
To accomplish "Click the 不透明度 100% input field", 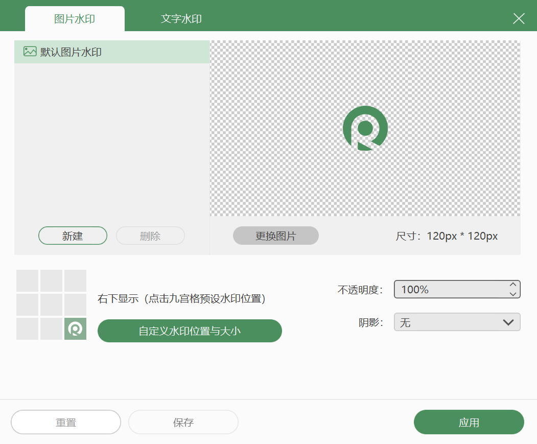I will coord(450,290).
